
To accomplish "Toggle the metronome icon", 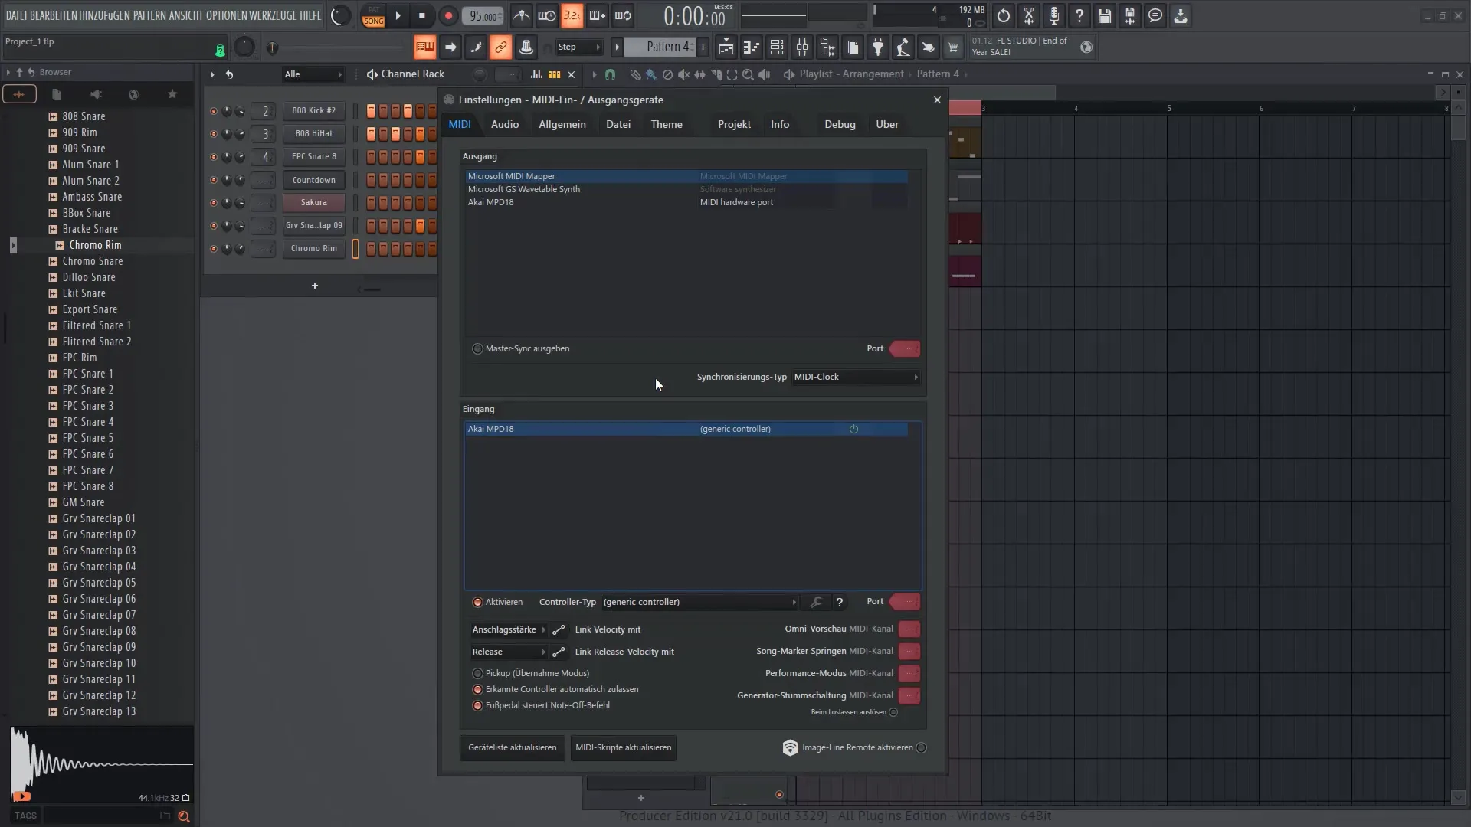I will click(521, 15).
